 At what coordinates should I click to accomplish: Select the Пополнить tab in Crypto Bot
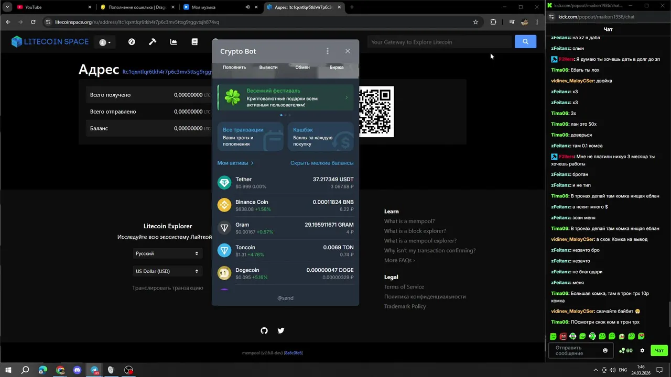coord(234,68)
